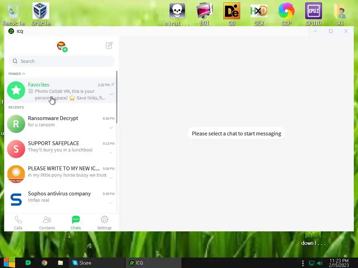358x268 pixels.
Task: Click 'They'll bury you in a lunchbox!' preview
Action: (60, 150)
